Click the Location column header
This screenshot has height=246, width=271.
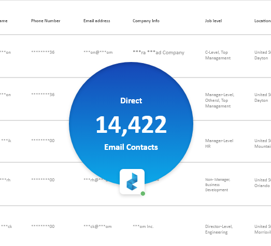(263, 21)
